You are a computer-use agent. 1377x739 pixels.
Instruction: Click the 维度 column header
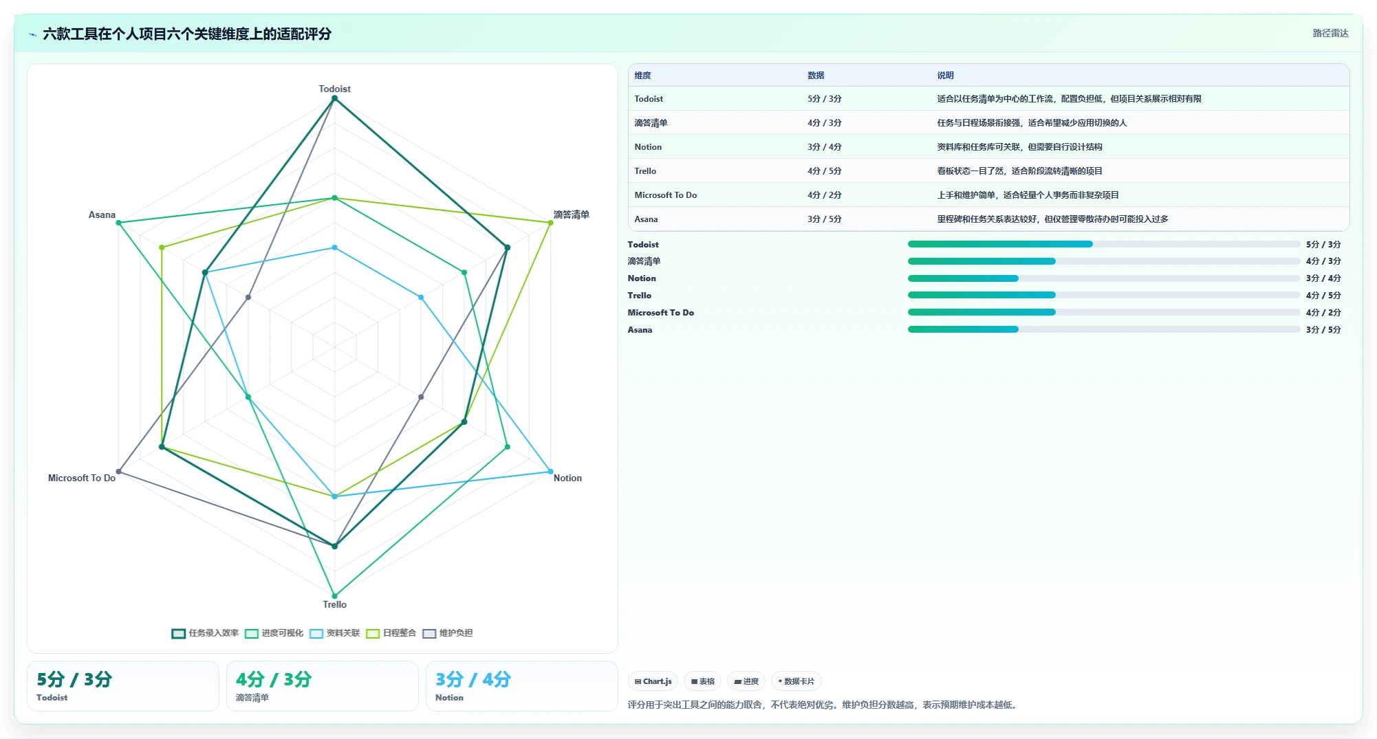click(642, 76)
